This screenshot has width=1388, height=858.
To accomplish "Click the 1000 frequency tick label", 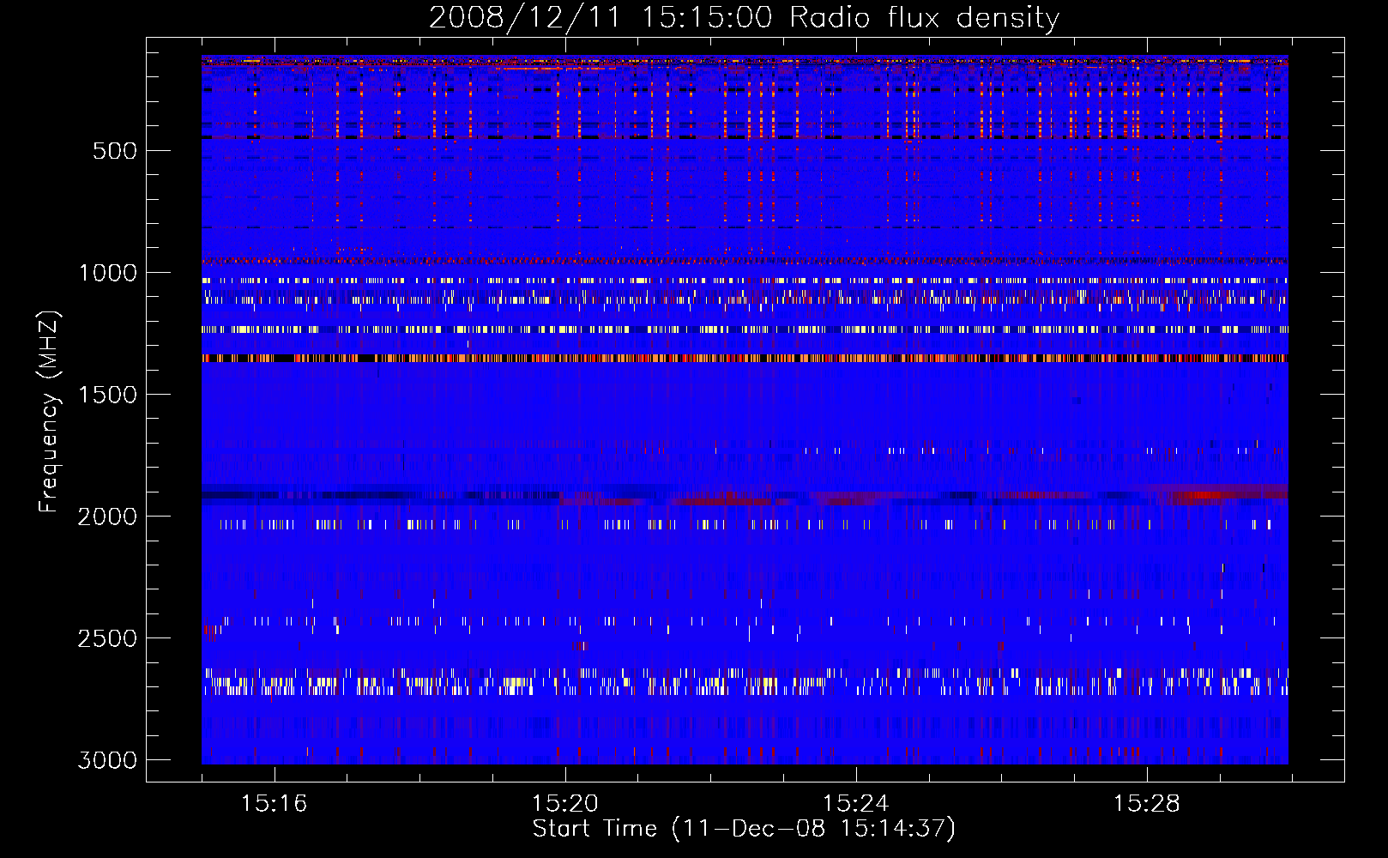I will click(107, 273).
